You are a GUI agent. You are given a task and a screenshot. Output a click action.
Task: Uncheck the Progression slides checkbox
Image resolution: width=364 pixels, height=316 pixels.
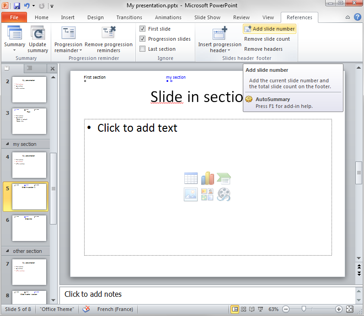(142, 38)
